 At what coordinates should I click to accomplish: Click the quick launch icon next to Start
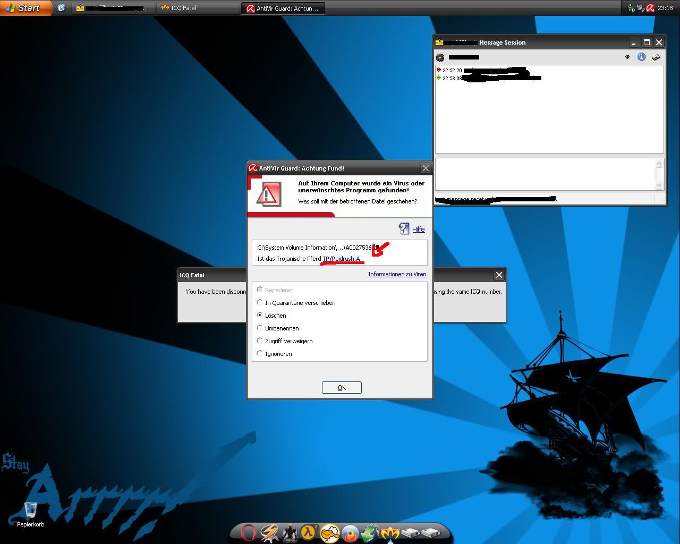[x=61, y=8]
